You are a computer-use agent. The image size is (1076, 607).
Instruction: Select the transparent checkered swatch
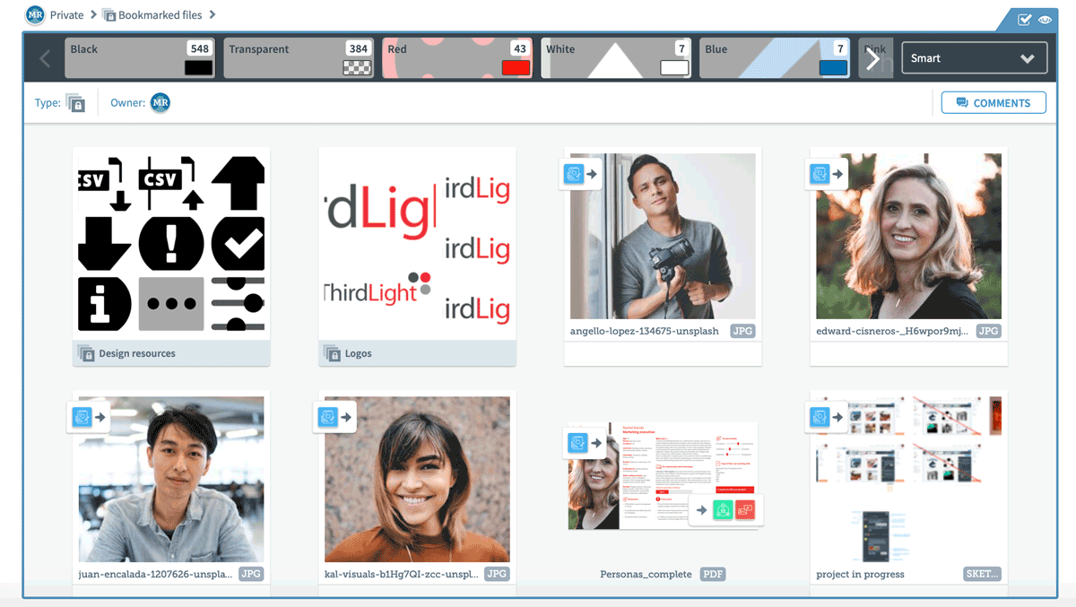357,67
